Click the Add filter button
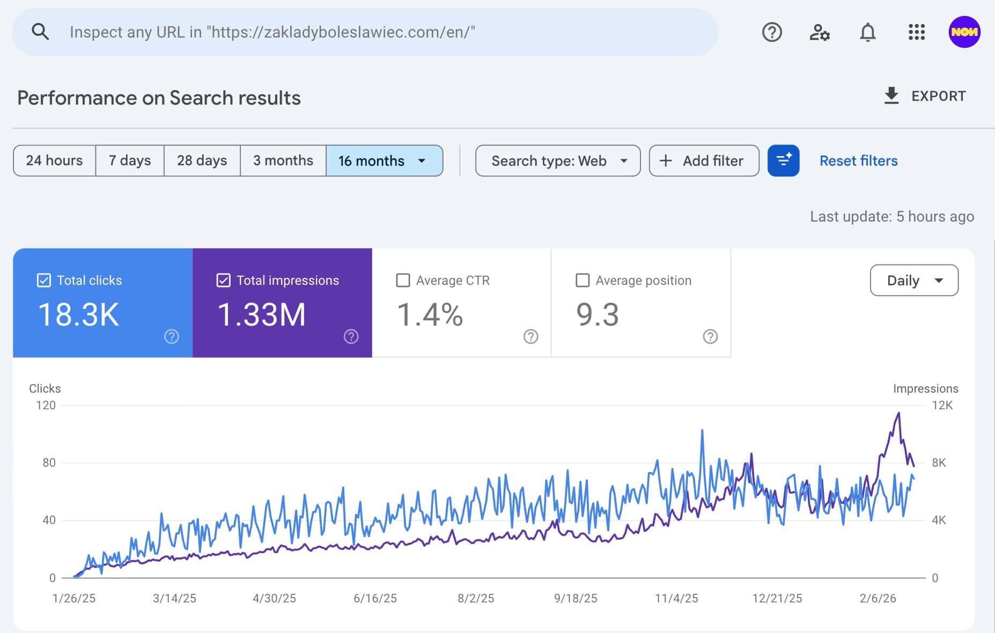 coord(703,160)
